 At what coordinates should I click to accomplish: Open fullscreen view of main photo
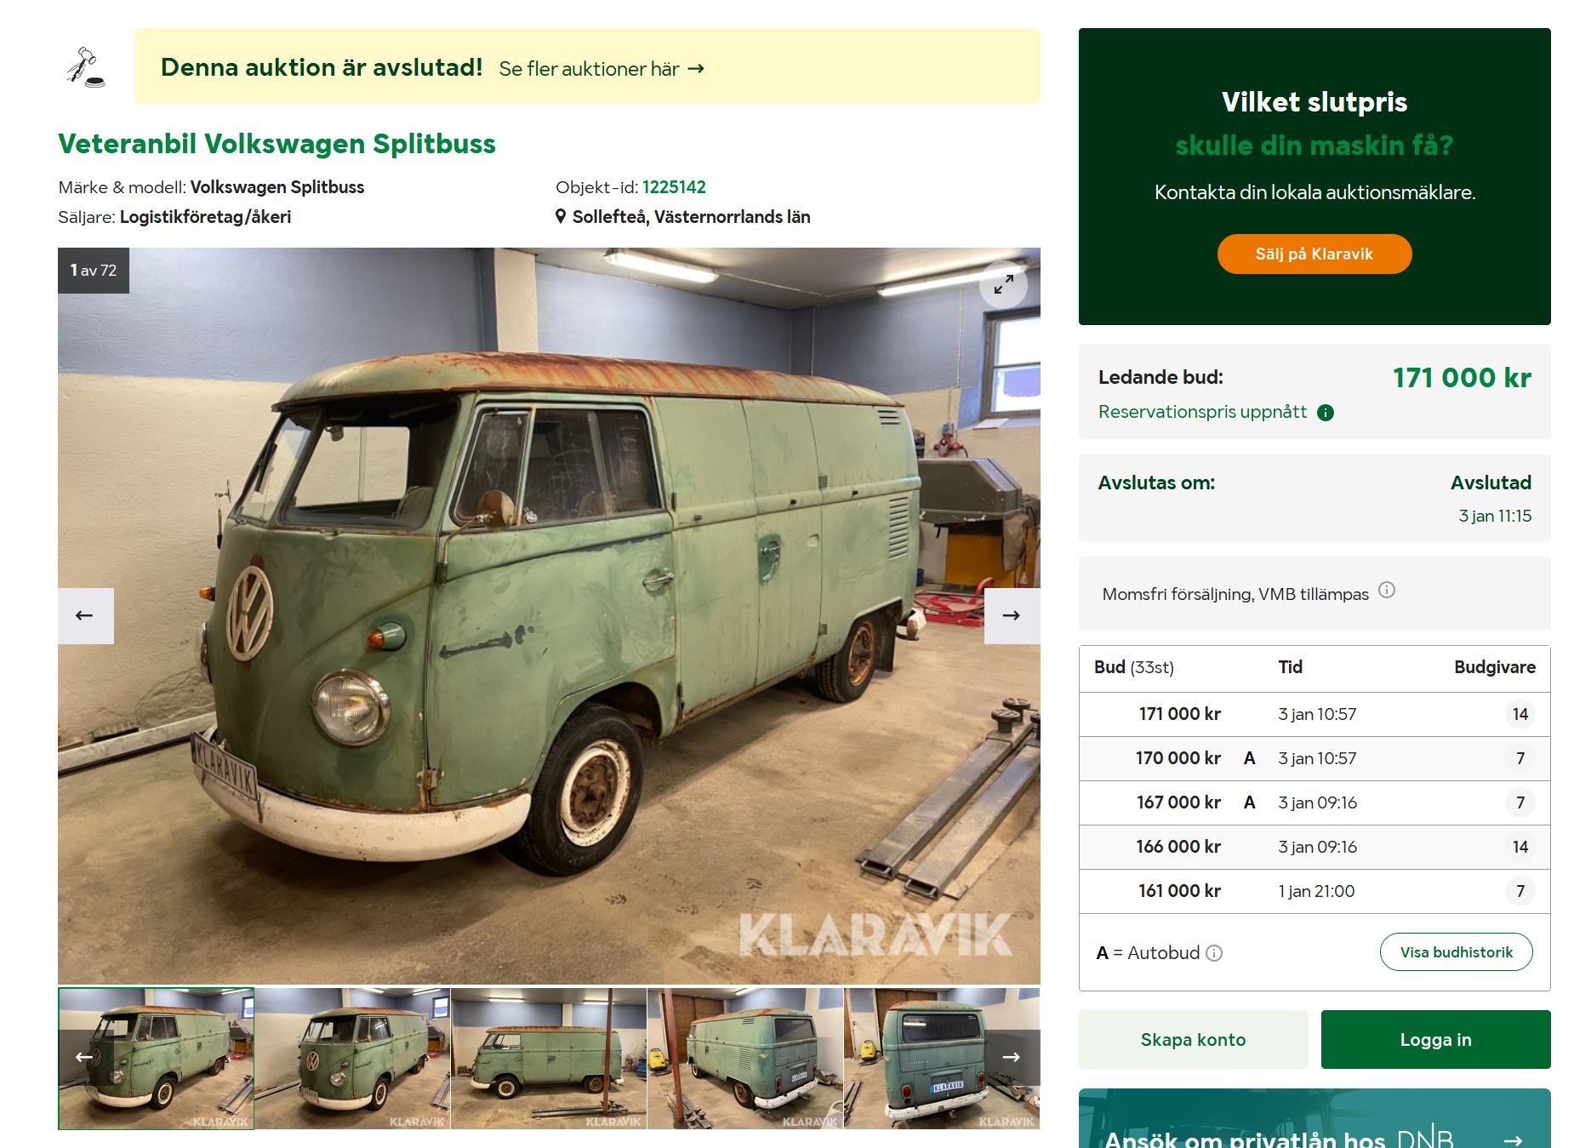pyautogui.click(x=1003, y=284)
